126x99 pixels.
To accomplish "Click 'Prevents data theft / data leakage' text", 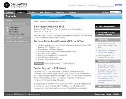I will [x=50, y=49].
